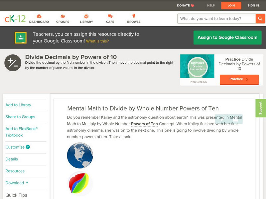
Task: Open the Dashboard gauge icon
Action: [39, 16]
